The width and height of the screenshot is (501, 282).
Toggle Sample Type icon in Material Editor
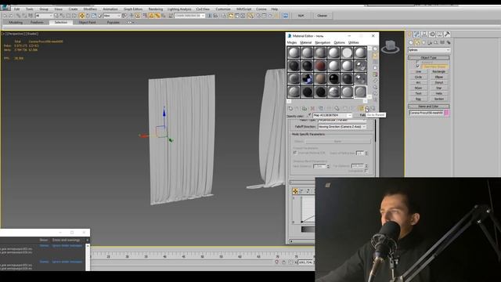tap(375, 49)
